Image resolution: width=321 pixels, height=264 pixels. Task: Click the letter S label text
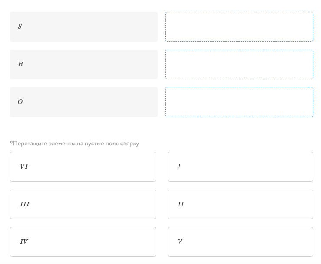pyautogui.click(x=20, y=27)
